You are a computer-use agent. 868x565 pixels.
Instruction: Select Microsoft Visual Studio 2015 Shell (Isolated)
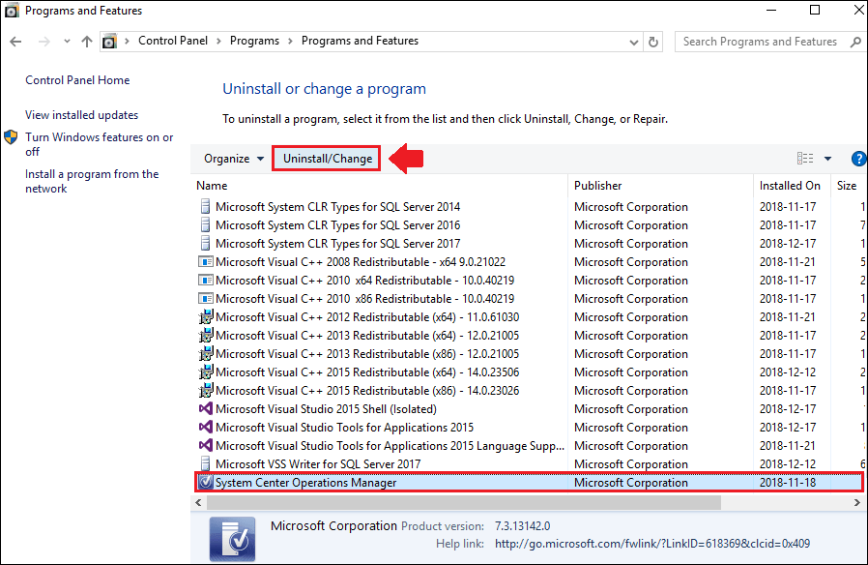pos(326,409)
